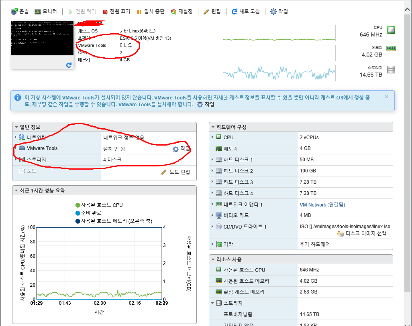This screenshot has height=326, width=412.
Task: Expand the 하드 디스크 2 row
Action: 212,170
